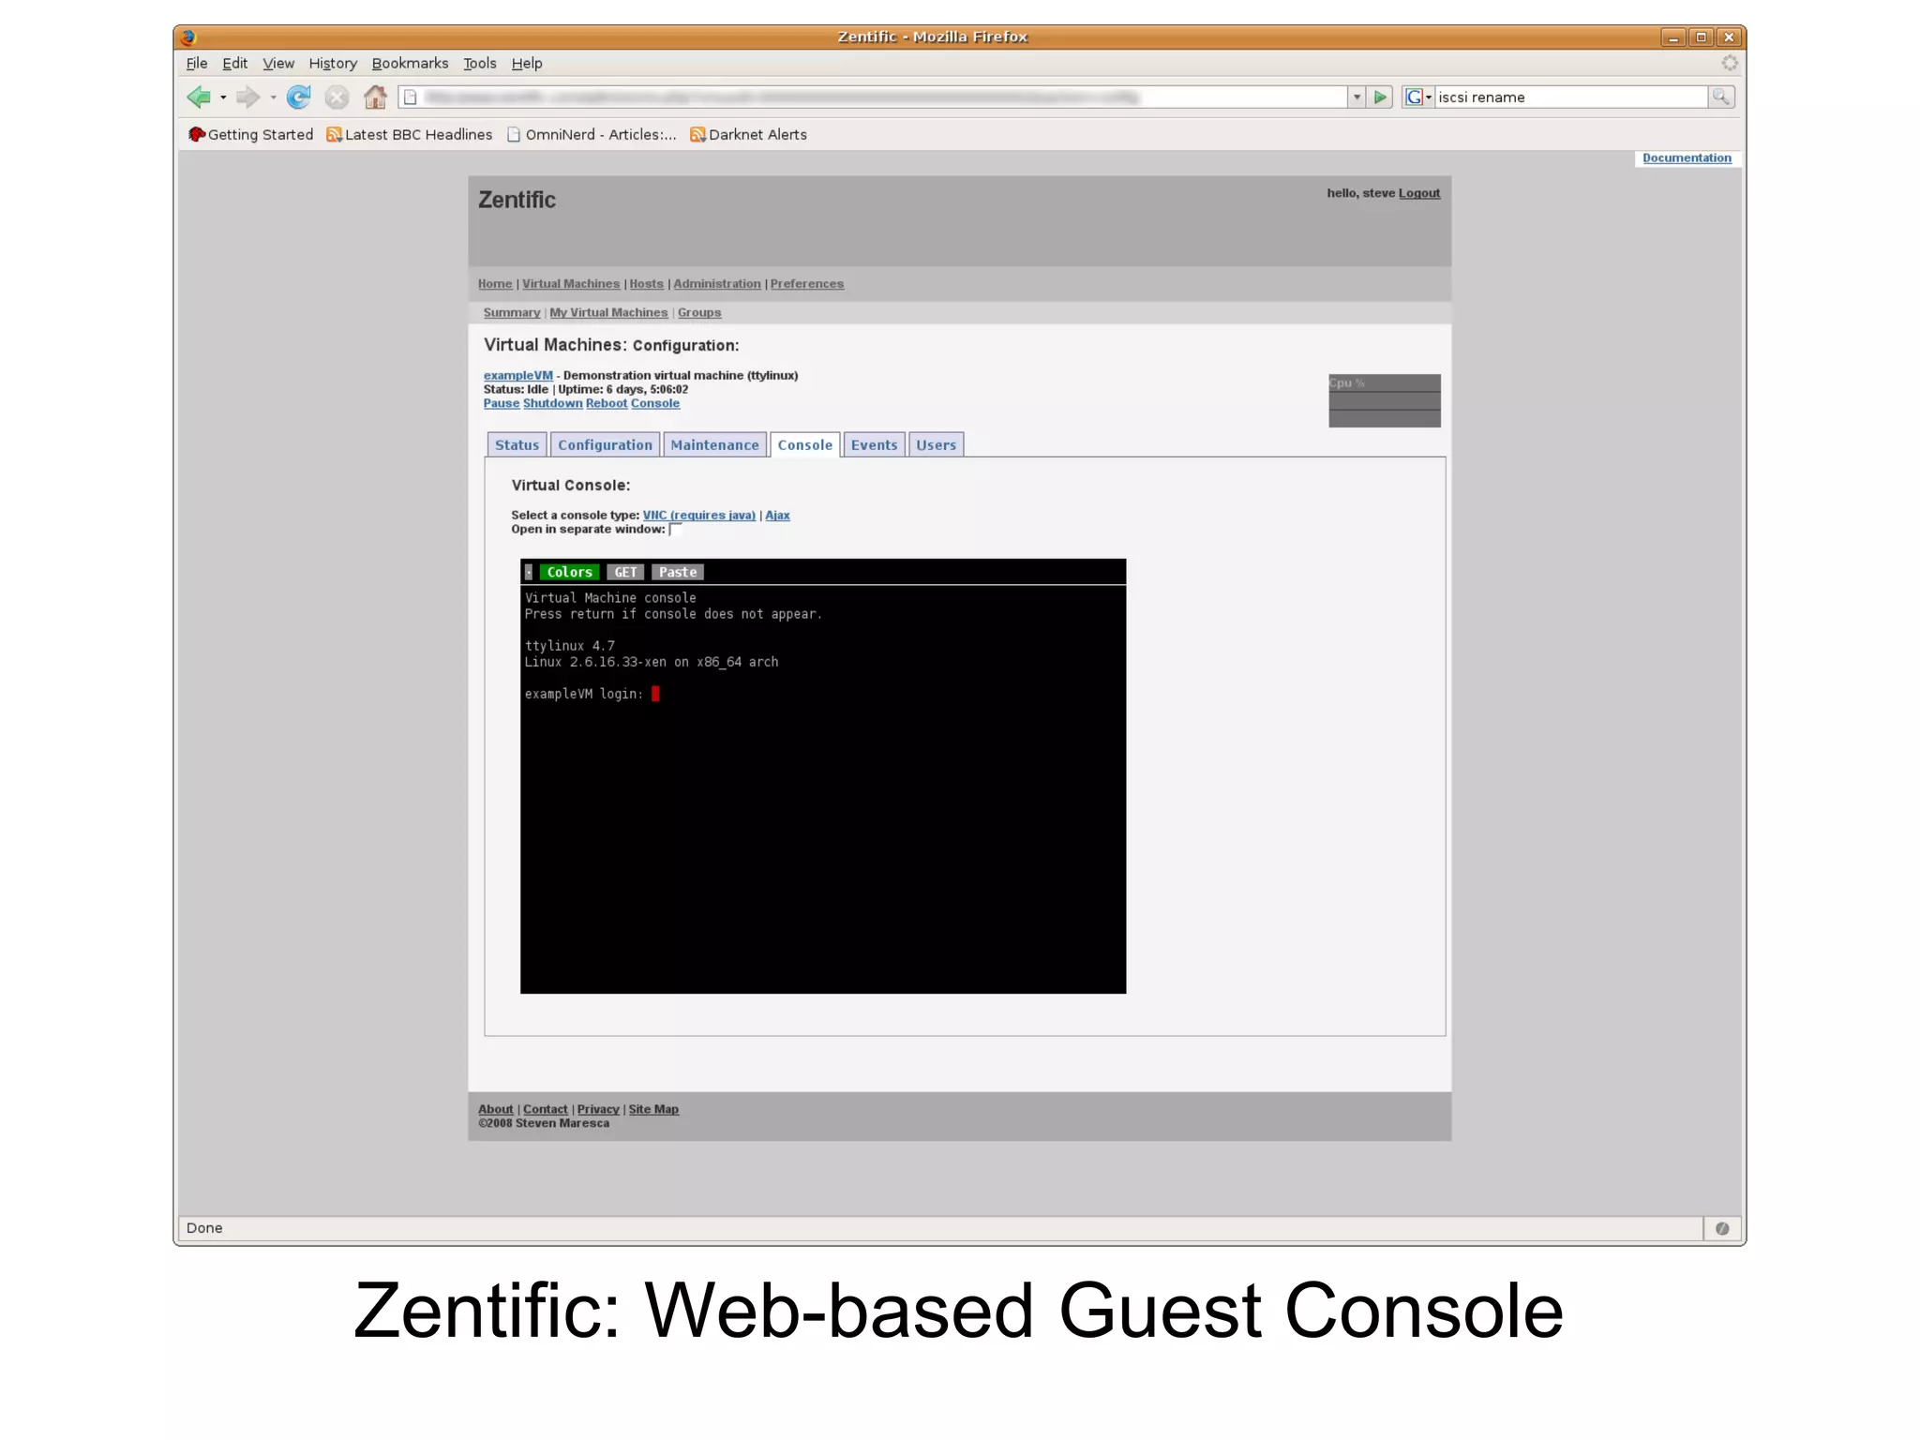Open the forward button history dropdown
Image resolution: width=1920 pixels, height=1440 pixels.
(x=273, y=97)
